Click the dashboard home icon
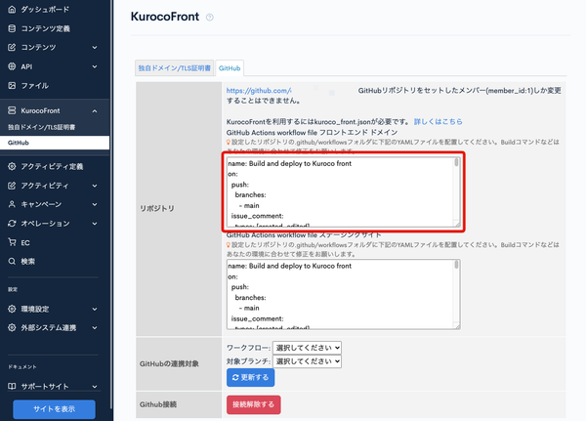The width and height of the screenshot is (586, 421). pyautogui.click(x=12, y=10)
